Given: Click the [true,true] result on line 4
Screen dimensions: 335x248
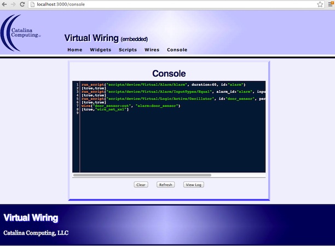Looking at the screenshot, I should (x=94, y=95).
